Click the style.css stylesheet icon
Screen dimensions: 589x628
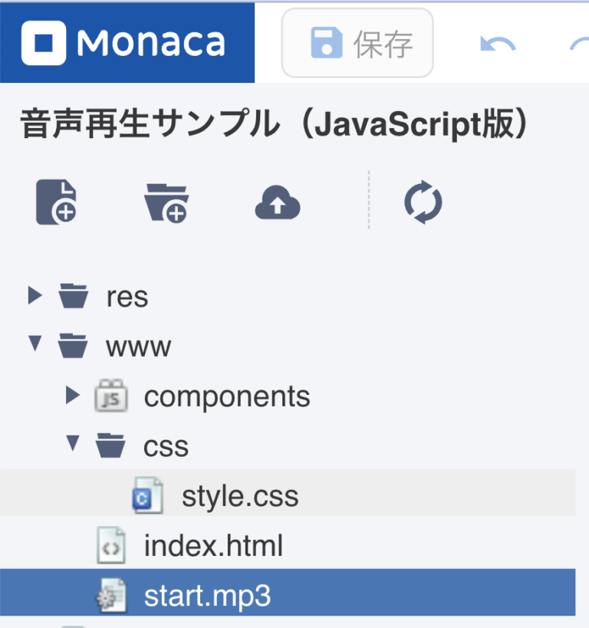click(146, 495)
